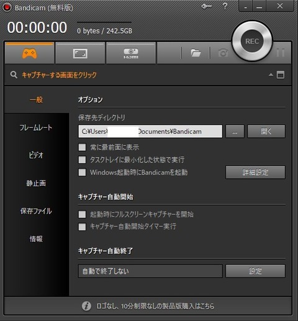298x321 pixels.
Task: Click the save directory path field
Action: (x=150, y=131)
